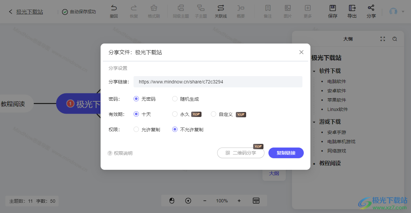This screenshot has width=411, height=213.
Task: Select 安卓软件 in the outline
Action: click(337, 91)
